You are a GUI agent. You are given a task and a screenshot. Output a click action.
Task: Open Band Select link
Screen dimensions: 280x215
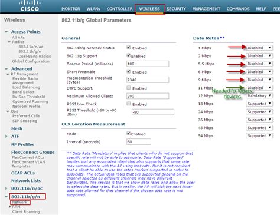point(24,92)
